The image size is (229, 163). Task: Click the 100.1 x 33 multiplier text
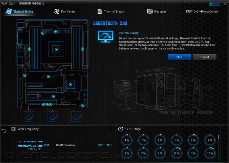coord(35,149)
